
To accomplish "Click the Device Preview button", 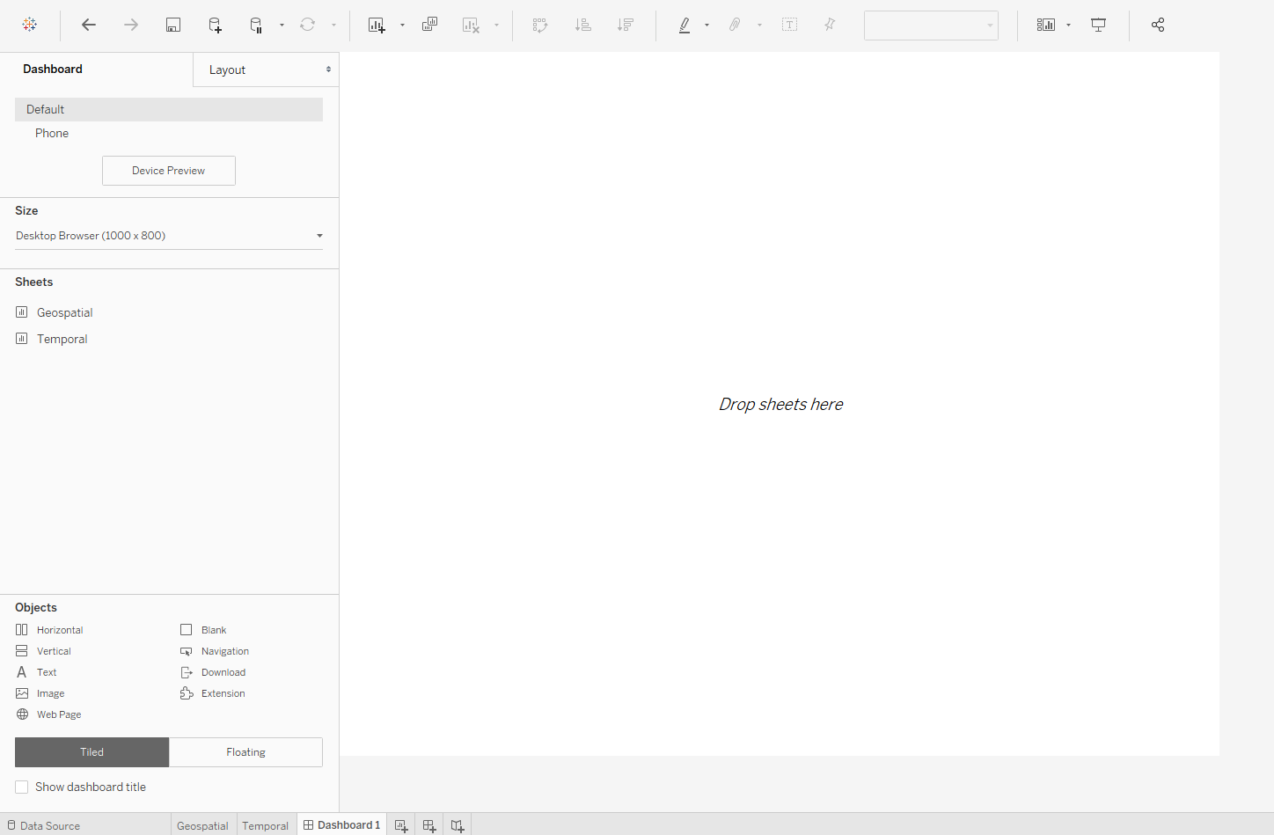I will (x=169, y=171).
